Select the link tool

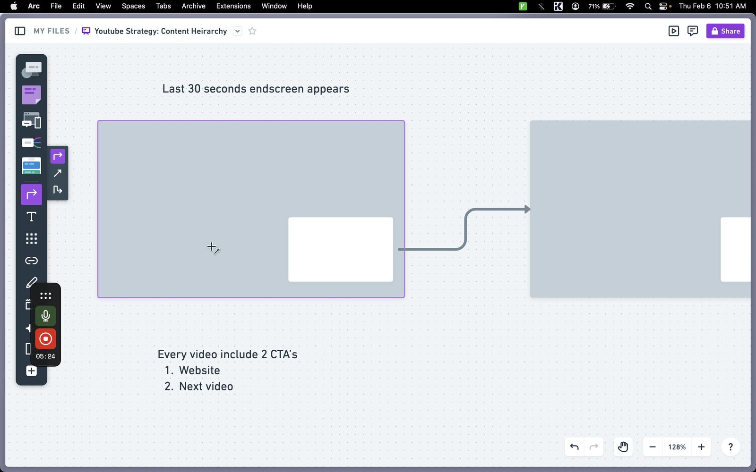pos(31,261)
